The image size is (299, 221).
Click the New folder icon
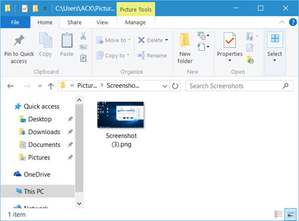[x=185, y=41]
